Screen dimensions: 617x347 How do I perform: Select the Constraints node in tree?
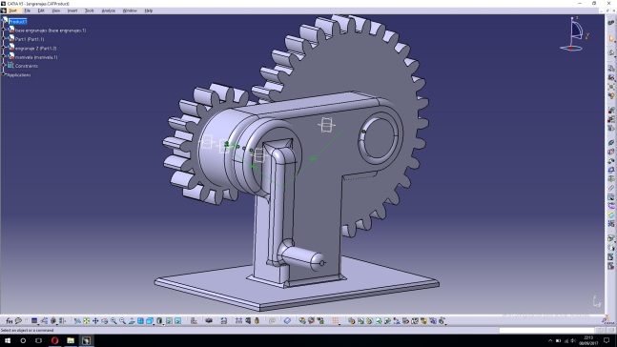pyautogui.click(x=27, y=66)
